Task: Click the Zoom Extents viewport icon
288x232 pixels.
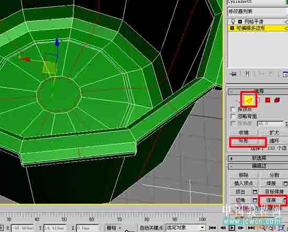Action: (x=281, y=228)
